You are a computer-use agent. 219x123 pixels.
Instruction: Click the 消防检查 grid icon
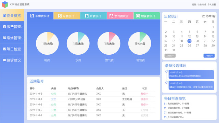165,112
